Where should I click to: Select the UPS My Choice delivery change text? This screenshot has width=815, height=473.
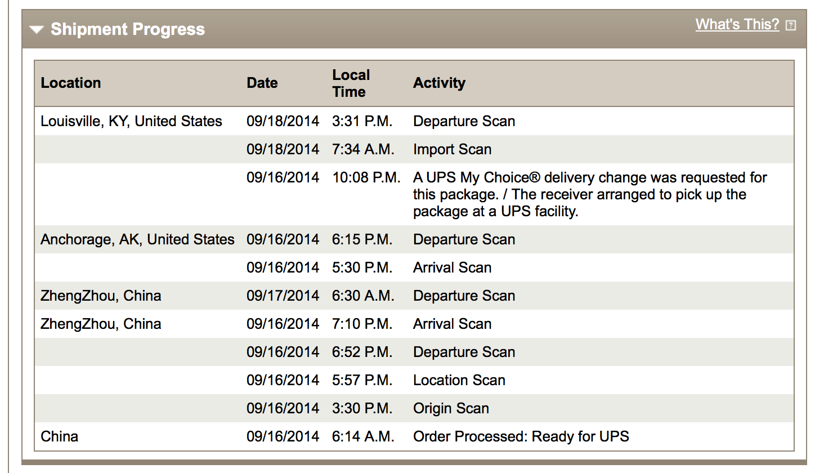tap(589, 194)
